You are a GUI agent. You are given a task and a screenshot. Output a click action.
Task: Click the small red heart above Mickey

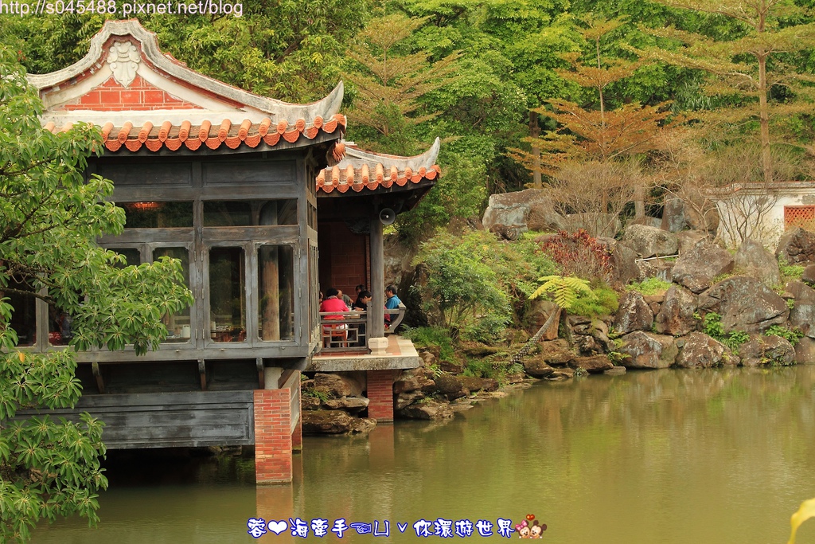pyautogui.click(x=529, y=518)
